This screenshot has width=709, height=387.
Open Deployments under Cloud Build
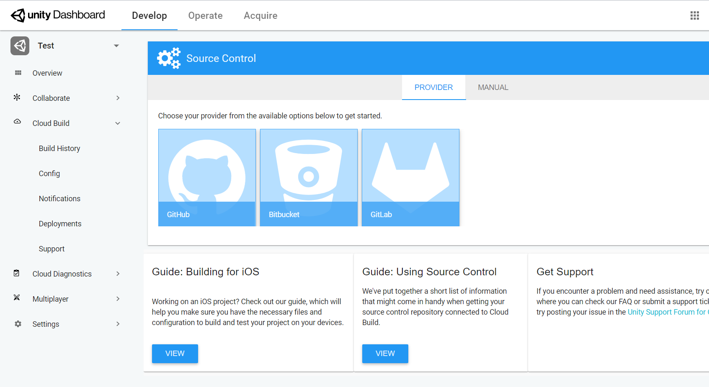60,224
